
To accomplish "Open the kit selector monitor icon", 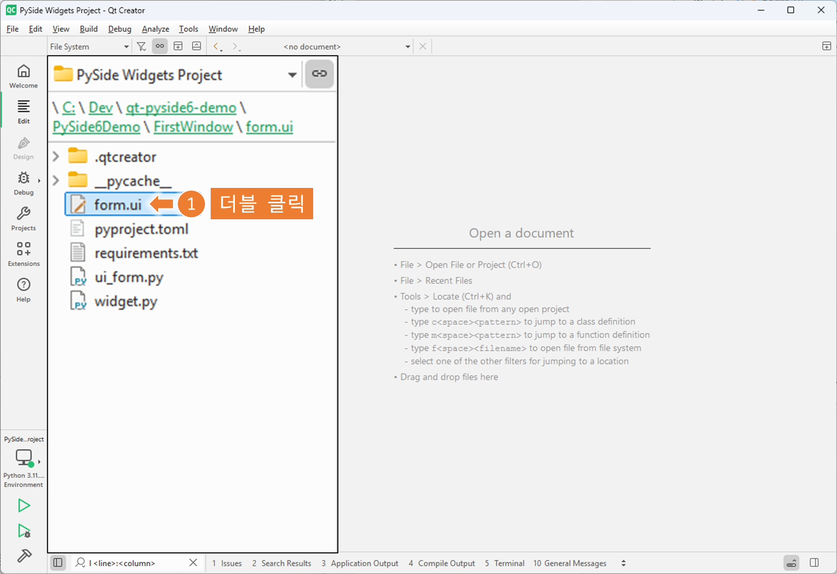I will 24,457.
